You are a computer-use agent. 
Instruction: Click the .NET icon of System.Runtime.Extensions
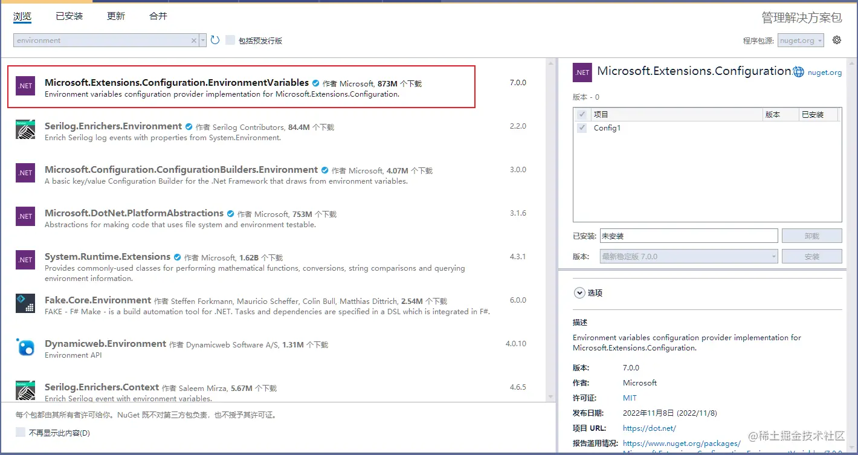tap(25, 260)
